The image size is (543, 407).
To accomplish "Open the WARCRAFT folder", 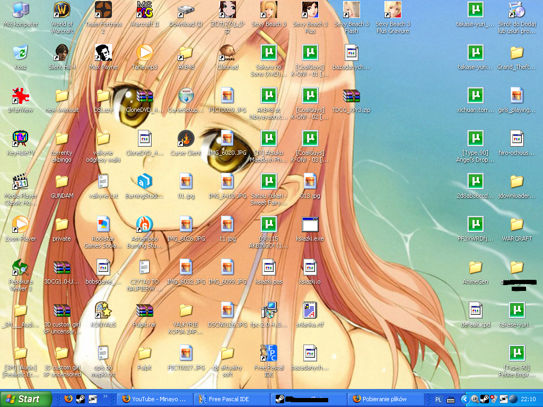I will tap(517, 225).
